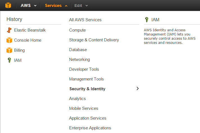Open Elastic Beanstalk from History
Viewport: 200px width, 133px height.
click(30, 30)
